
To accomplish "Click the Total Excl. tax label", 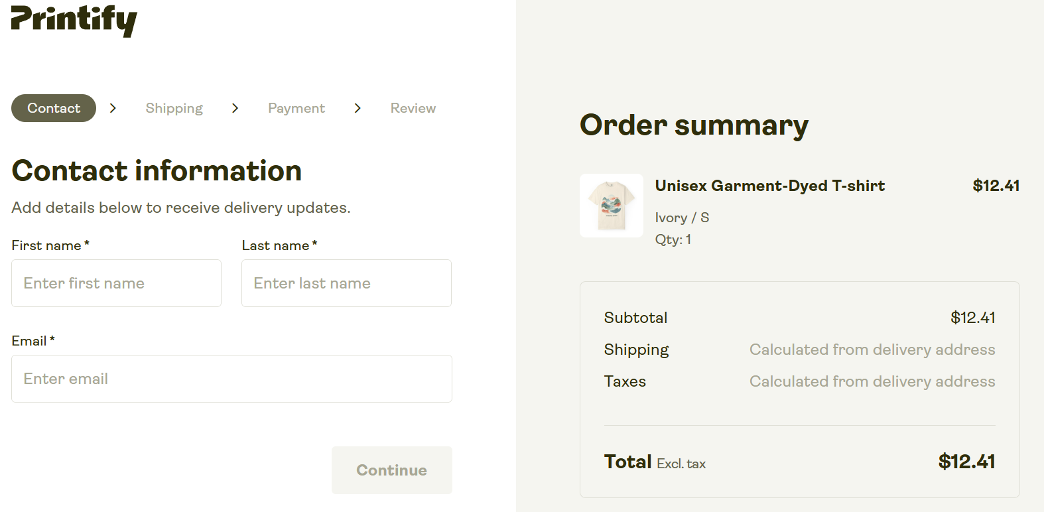I will coord(655,462).
